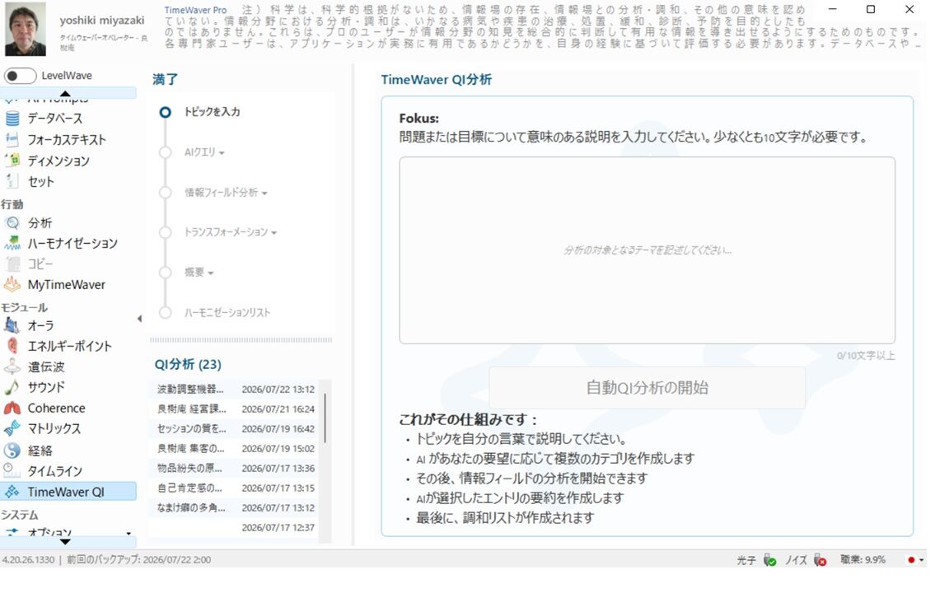The image size is (949, 593).
Task: Click the user profile photo
Action: (x=26, y=29)
